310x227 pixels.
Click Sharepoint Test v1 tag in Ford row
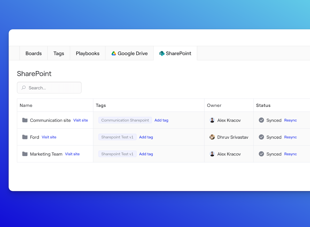(x=117, y=137)
